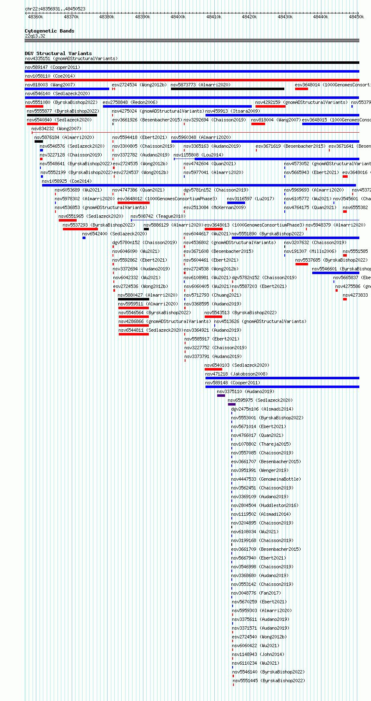Click the nsv6546140 (Sedlazeck2020) label
The width and height of the screenshot is (371, 701).
coord(57,93)
